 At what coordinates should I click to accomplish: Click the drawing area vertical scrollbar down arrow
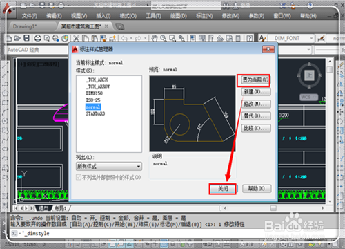coord(330,201)
